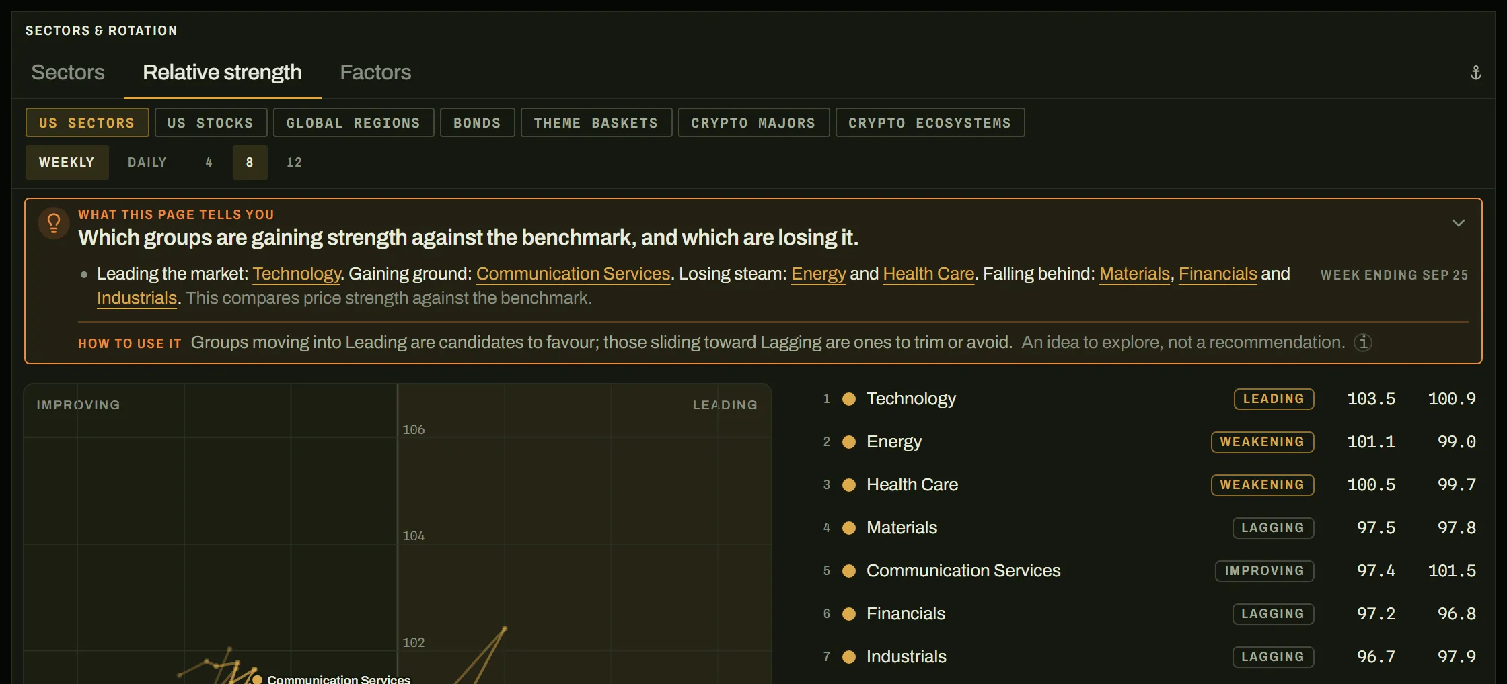Select the Financials row in the ranking
The width and height of the screenshot is (1507, 684).
click(x=1149, y=614)
